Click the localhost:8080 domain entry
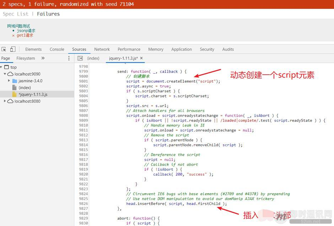The image size is (334, 226). point(27,101)
